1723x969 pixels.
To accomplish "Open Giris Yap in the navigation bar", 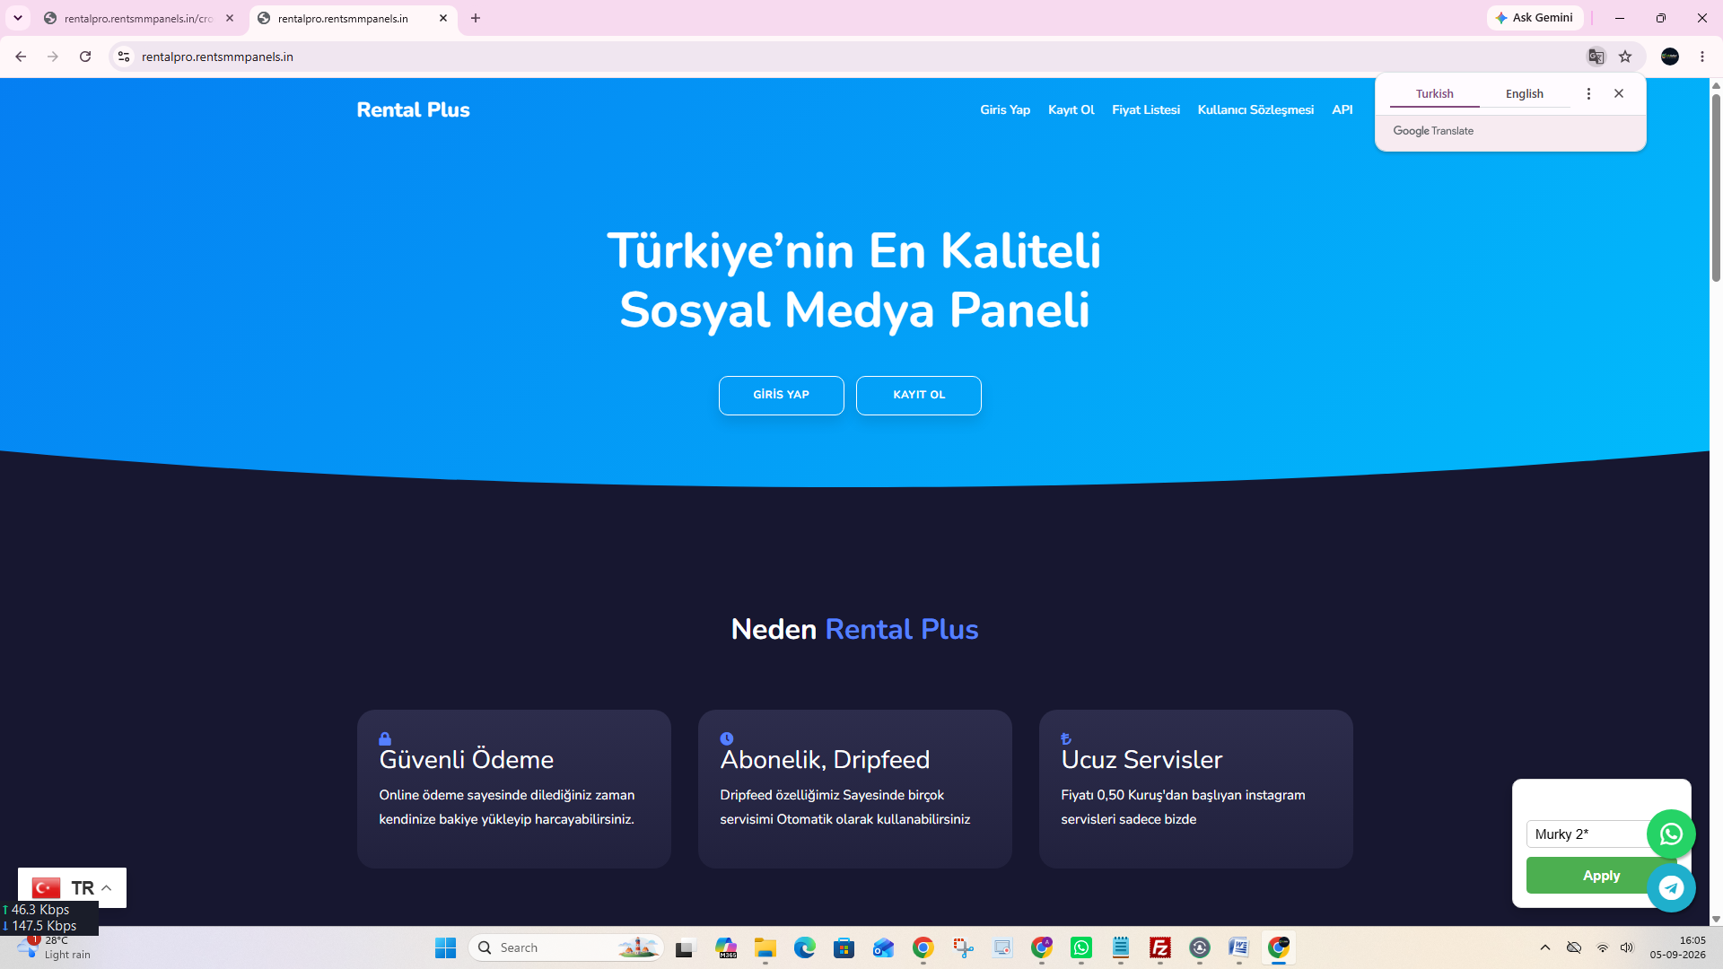I will coord(1004,109).
